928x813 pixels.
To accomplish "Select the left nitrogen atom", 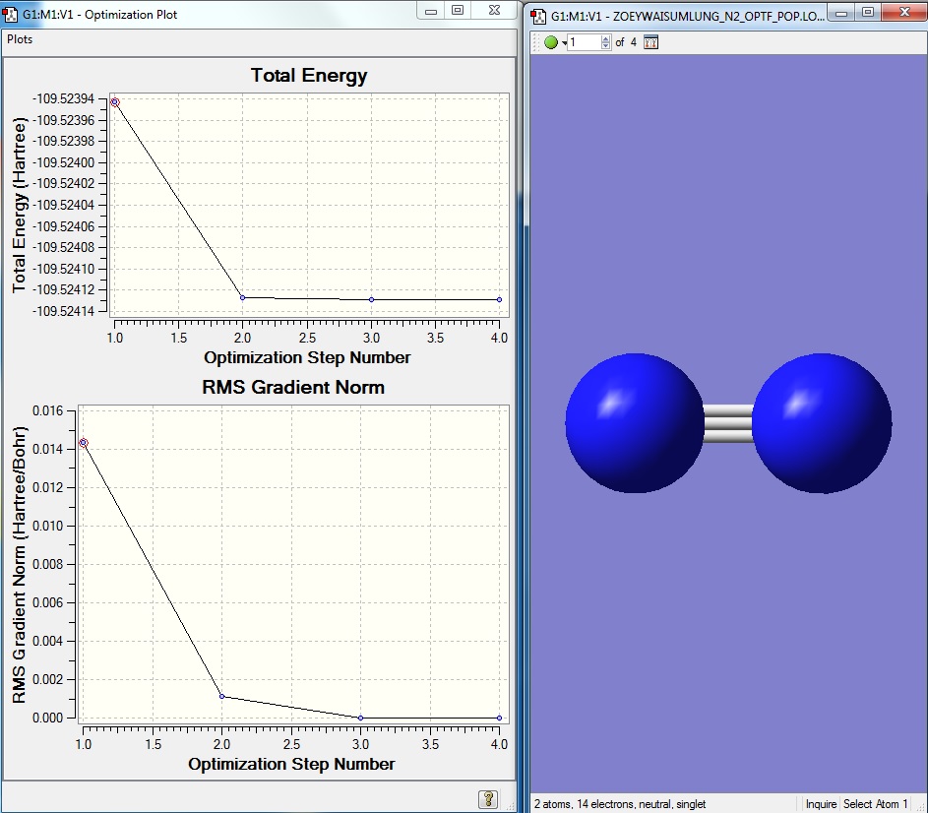I will [635, 423].
